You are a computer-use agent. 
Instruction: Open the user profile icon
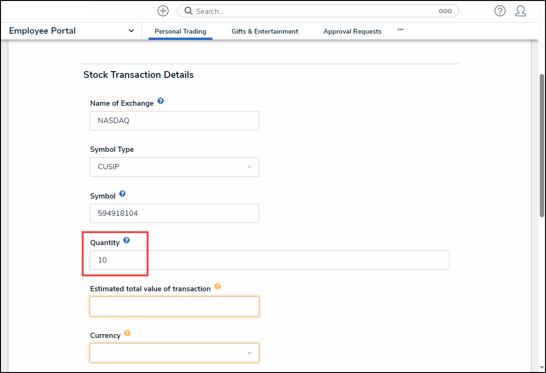(x=521, y=11)
